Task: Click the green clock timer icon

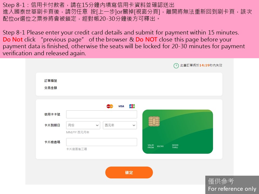Action: pos(176,66)
